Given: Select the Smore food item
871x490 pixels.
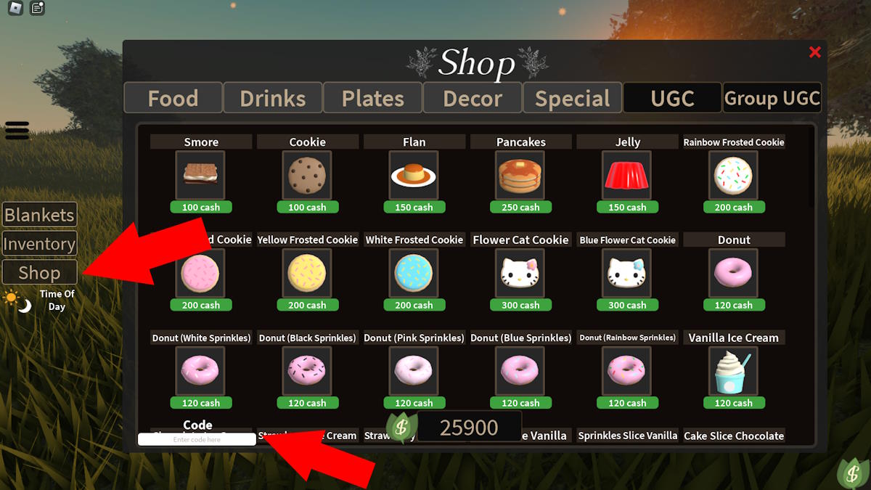Looking at the screenshot, I should pyautogui.click(x=200, y=175).
